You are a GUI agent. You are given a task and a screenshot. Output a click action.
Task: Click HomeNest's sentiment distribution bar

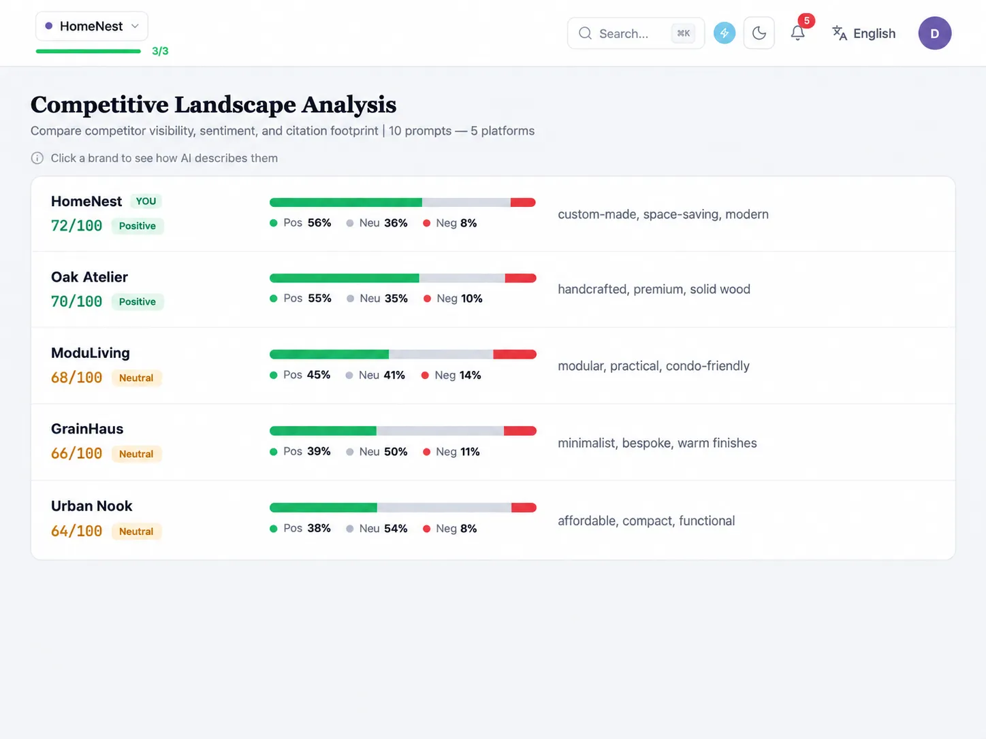[402, 202]
